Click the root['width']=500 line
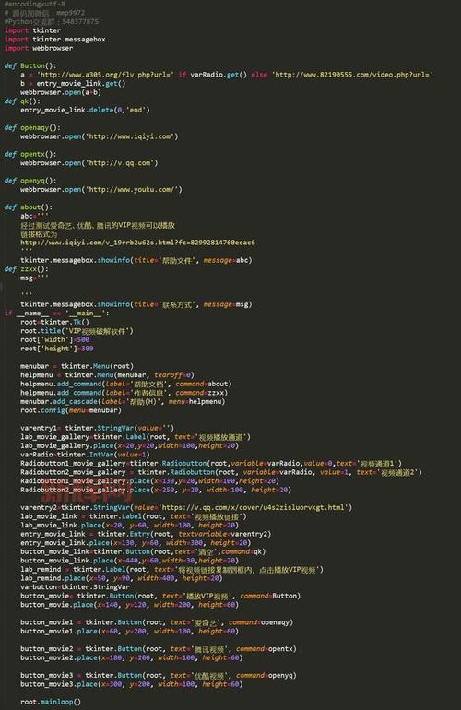This screenshot has height=710, width=461. [x=54, y=339]
